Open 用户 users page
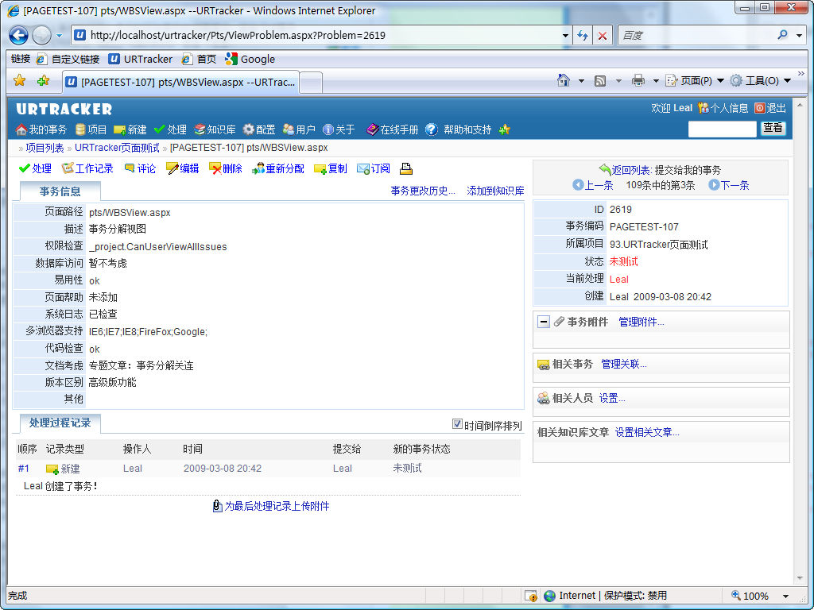 [299, 129]
